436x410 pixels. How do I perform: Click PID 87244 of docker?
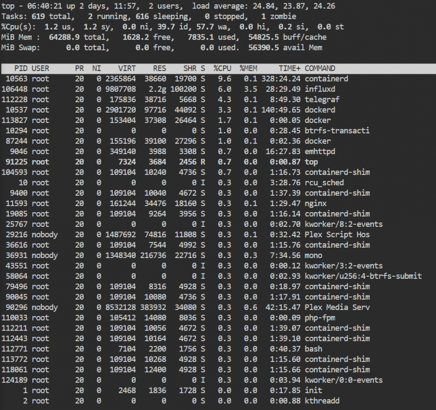(x=16, y=141)
